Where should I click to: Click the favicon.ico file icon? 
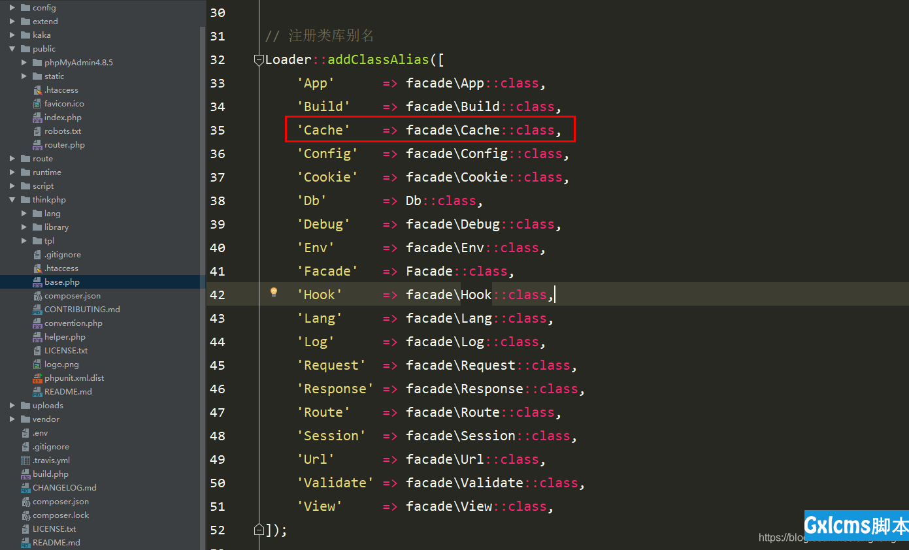pyautogui.click(x=37, y=104)
